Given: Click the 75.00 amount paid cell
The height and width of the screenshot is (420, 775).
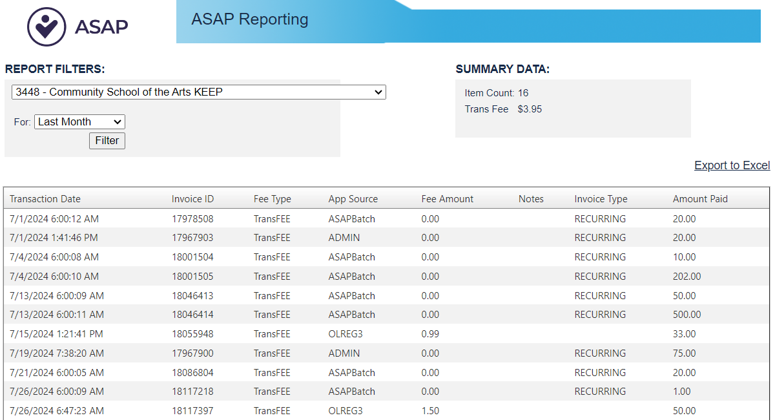Looking at the screenshot, I should tap(685, 353).
